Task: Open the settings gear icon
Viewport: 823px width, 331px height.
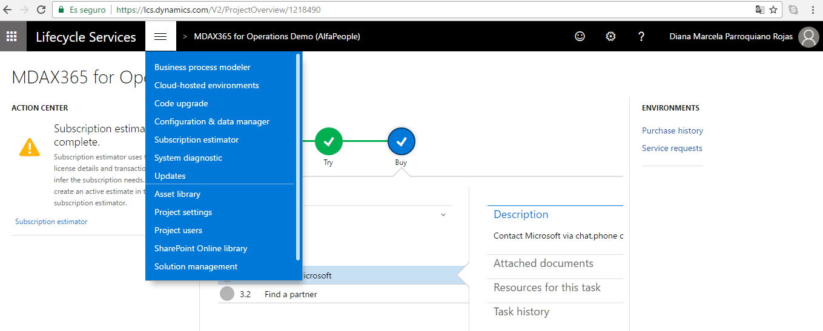Action: pos(610,37)
